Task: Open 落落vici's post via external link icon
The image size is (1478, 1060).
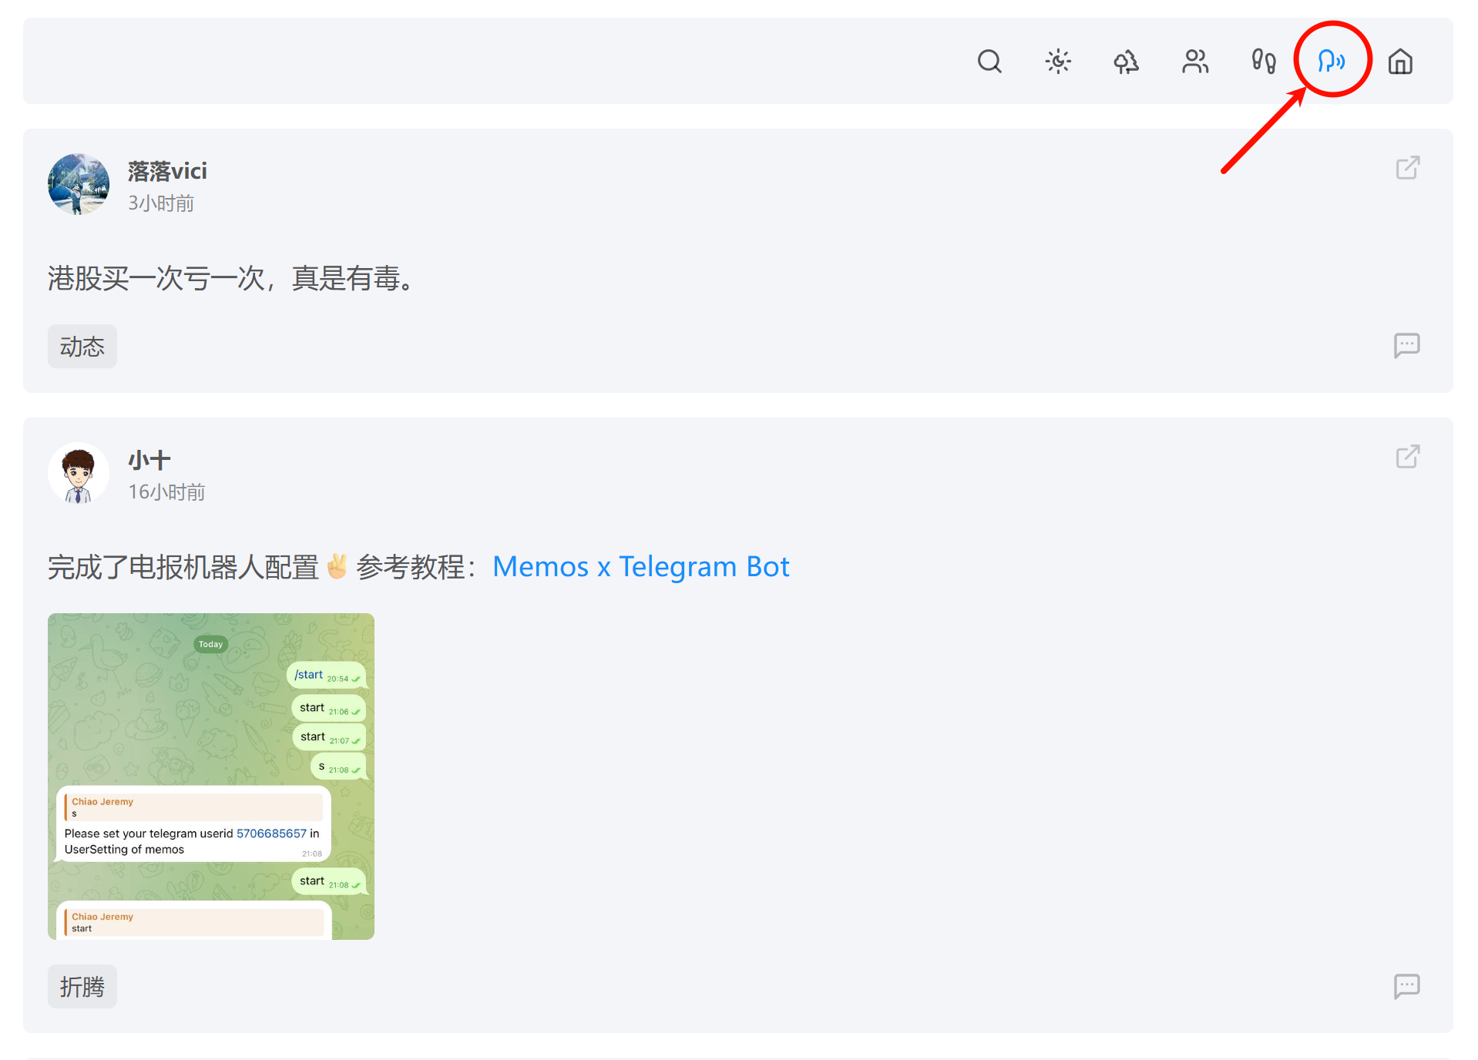Action: (1407, 168)
